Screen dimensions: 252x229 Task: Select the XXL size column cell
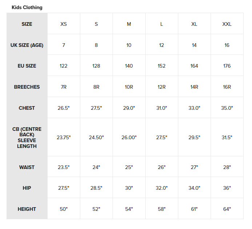pos(227,24)
